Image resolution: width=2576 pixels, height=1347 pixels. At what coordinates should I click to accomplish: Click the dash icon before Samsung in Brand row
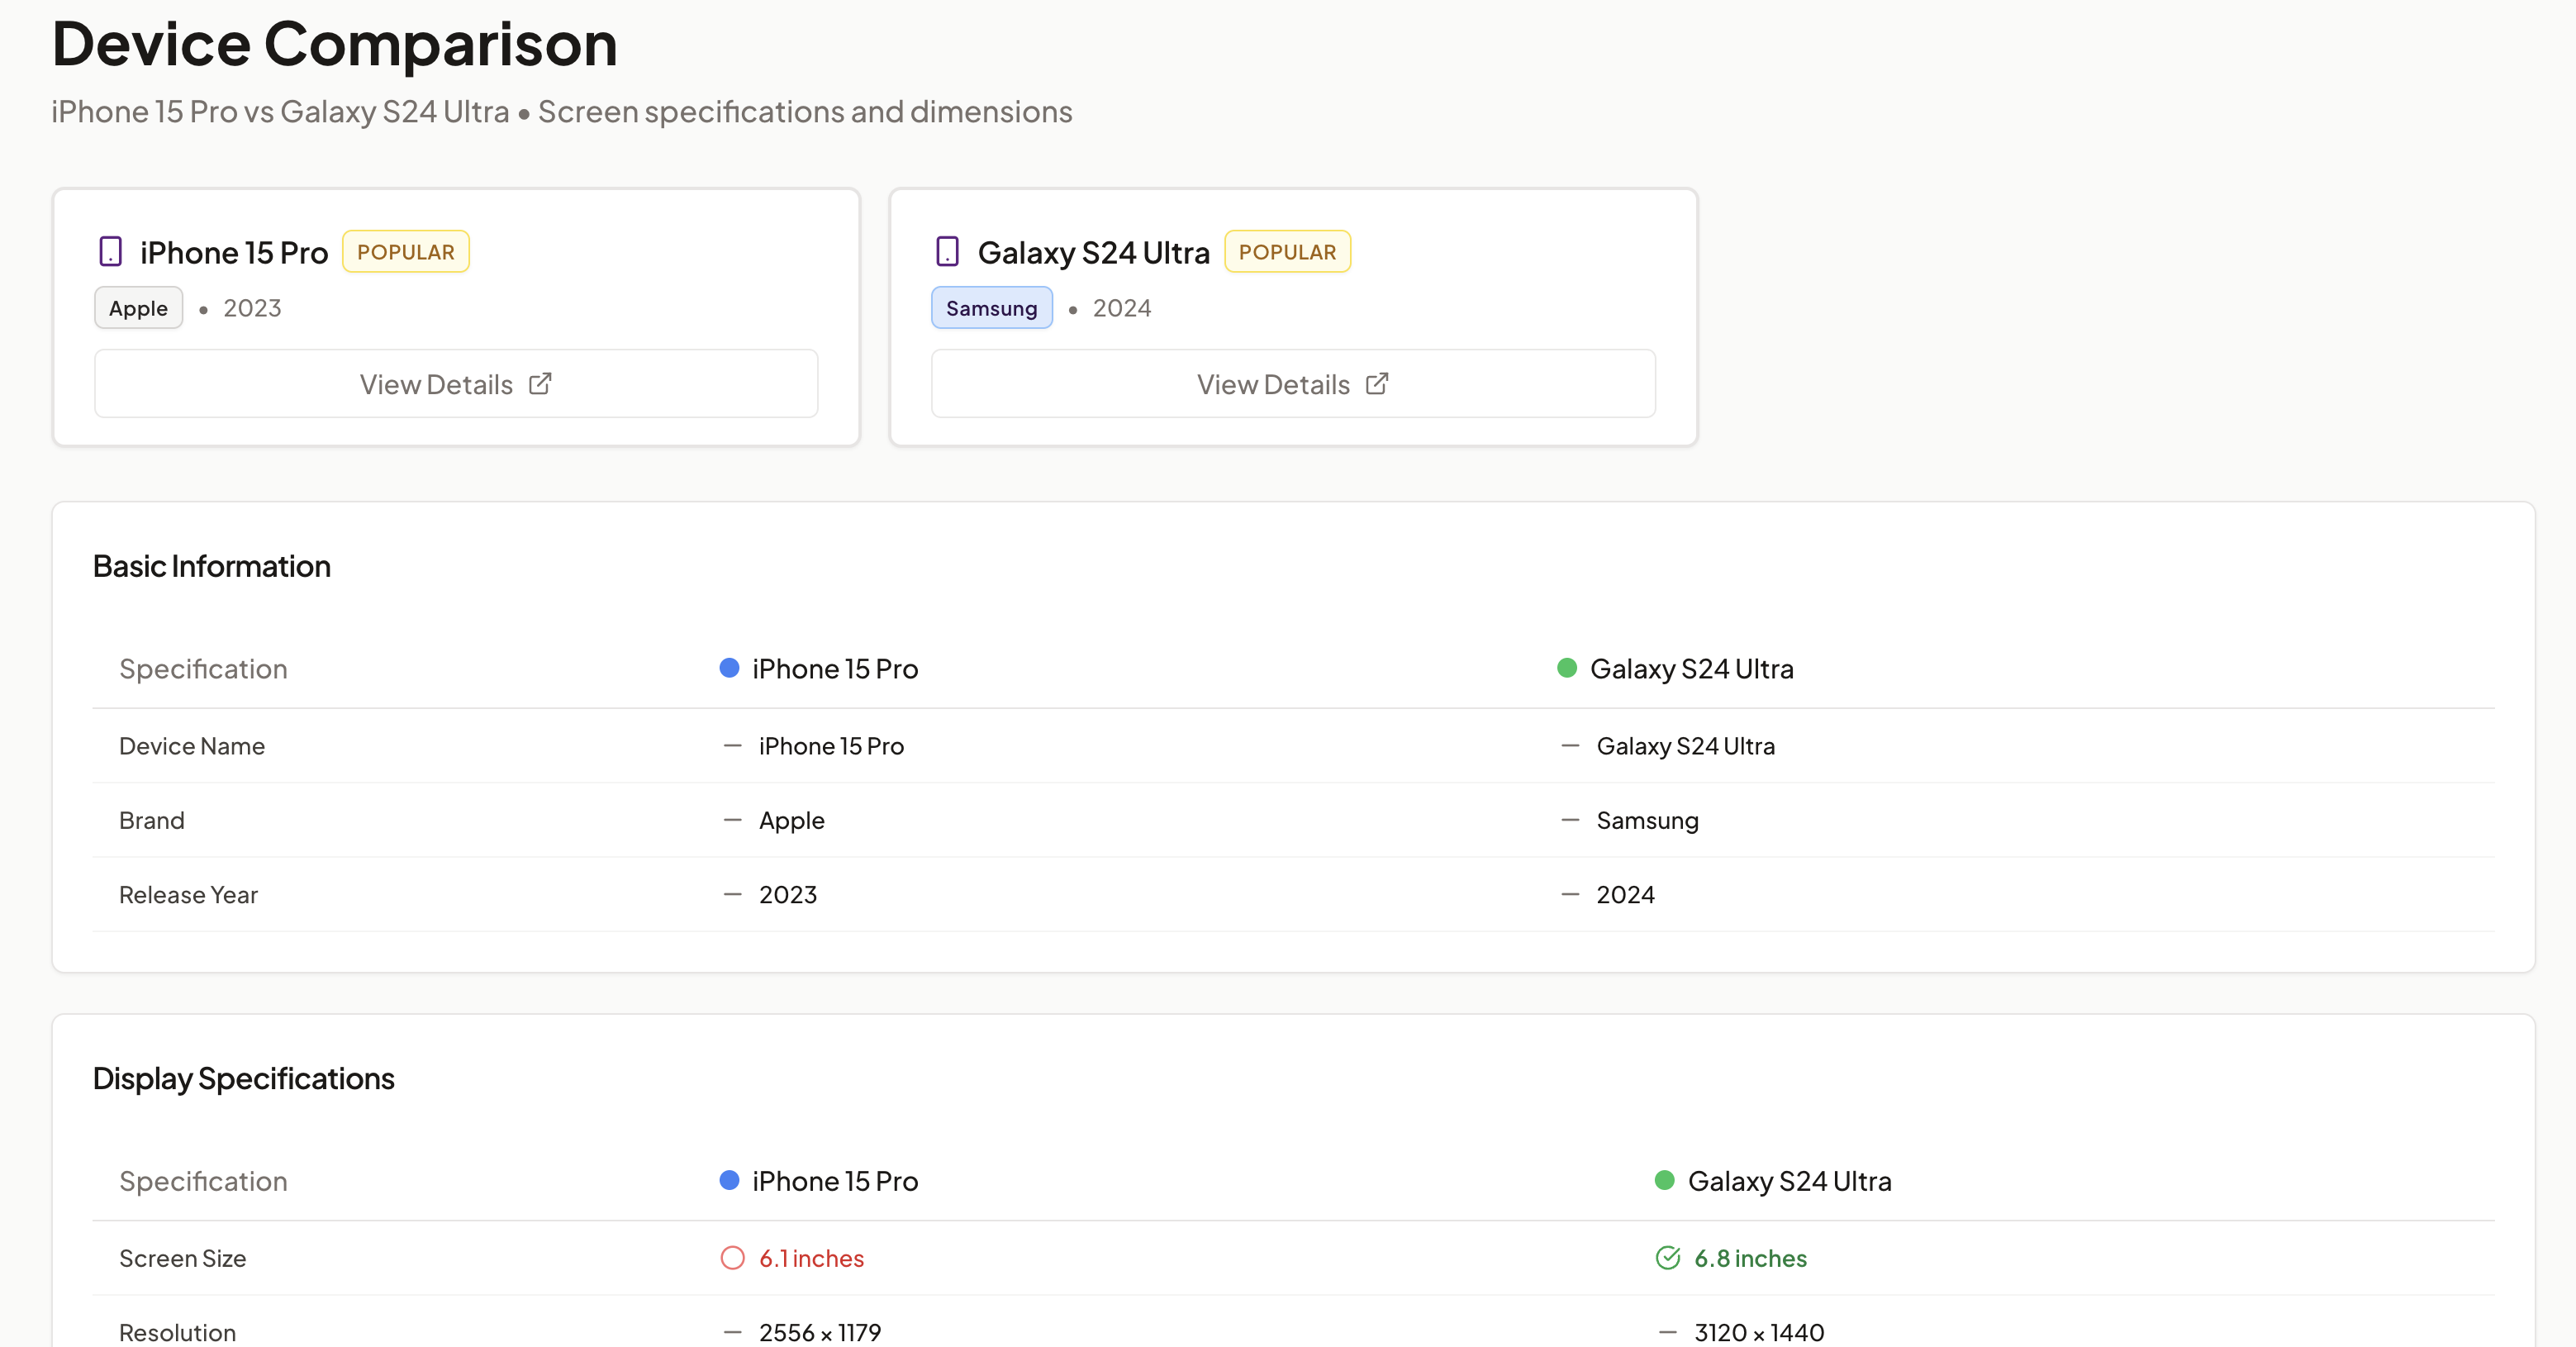(1570, 820)
